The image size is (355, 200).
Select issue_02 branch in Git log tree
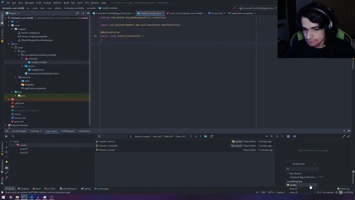tap(24, 153)
